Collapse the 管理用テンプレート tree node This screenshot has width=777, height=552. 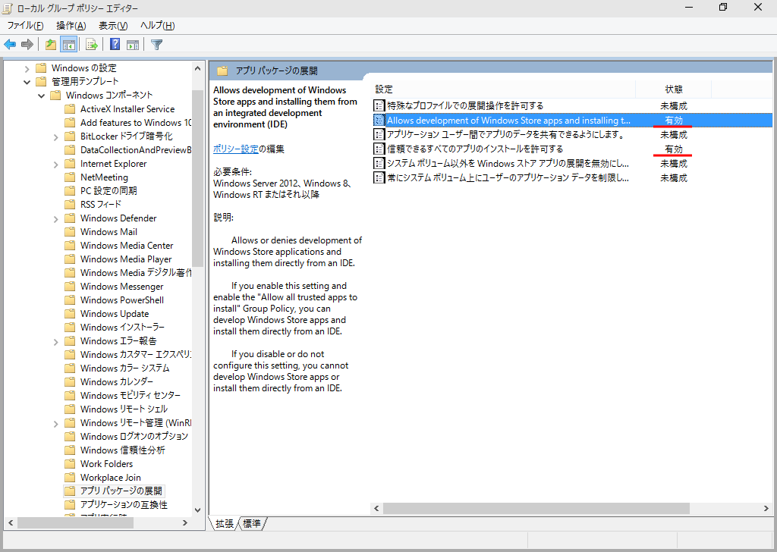click(x=27, y=82)
